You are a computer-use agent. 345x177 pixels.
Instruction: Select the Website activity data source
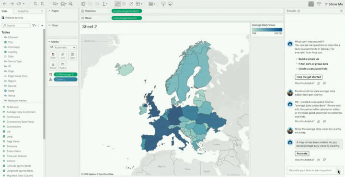(x=12, y=18)
